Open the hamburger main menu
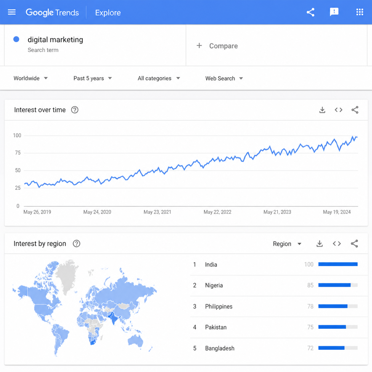Screen dimensions: 372x372 12,12
